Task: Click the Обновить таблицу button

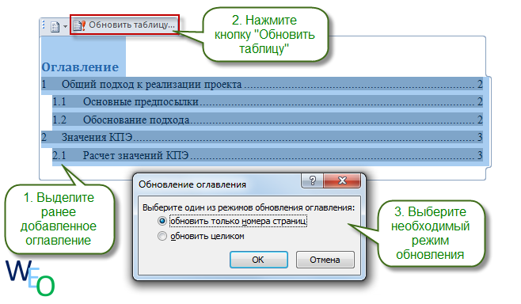Action: tap(124, 25)
